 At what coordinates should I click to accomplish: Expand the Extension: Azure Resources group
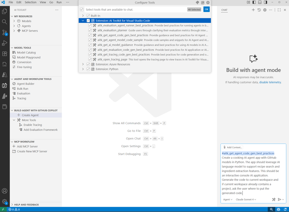tap(83, 64)
